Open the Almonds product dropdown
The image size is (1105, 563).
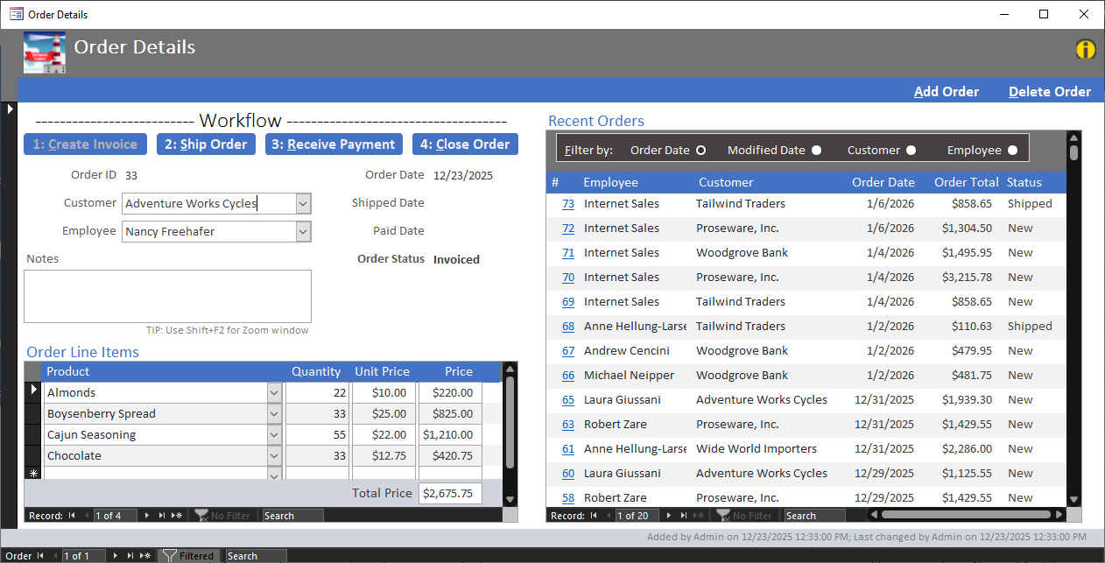click(274, 393)
